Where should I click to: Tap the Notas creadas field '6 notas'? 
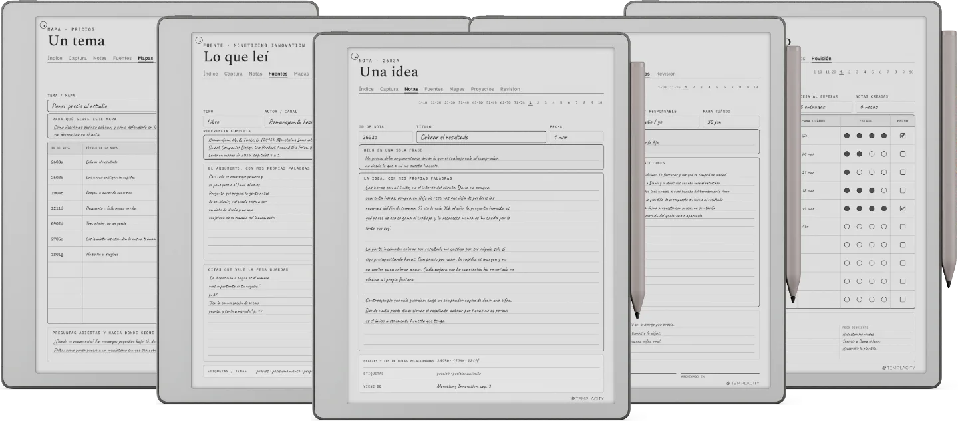885,106
